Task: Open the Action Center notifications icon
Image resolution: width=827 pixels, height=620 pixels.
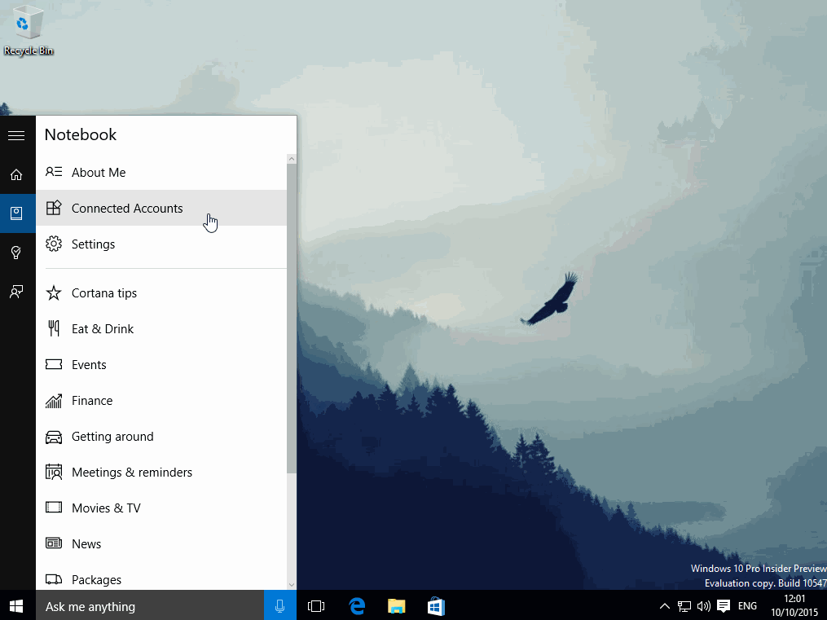Action: 723,606
